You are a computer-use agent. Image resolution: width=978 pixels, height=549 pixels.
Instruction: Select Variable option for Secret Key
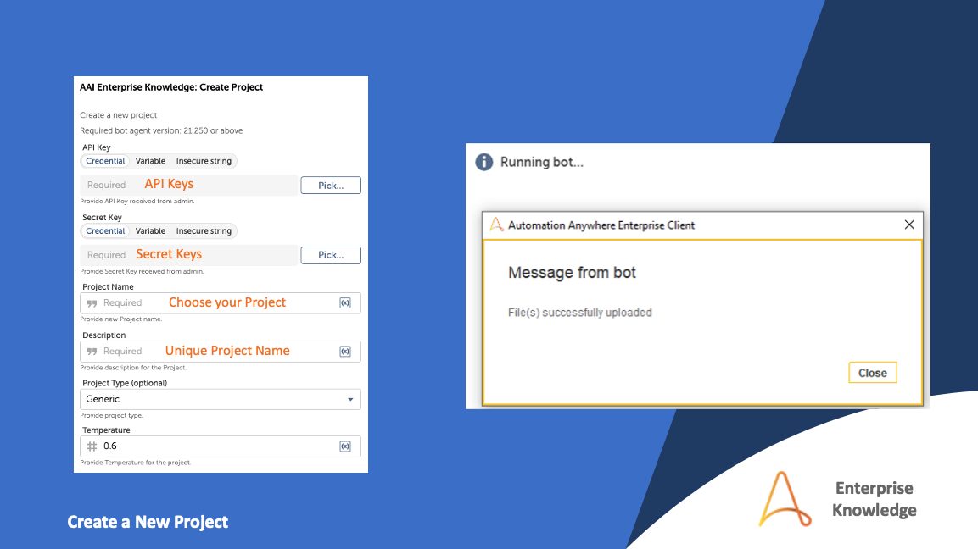coord(150,230)
